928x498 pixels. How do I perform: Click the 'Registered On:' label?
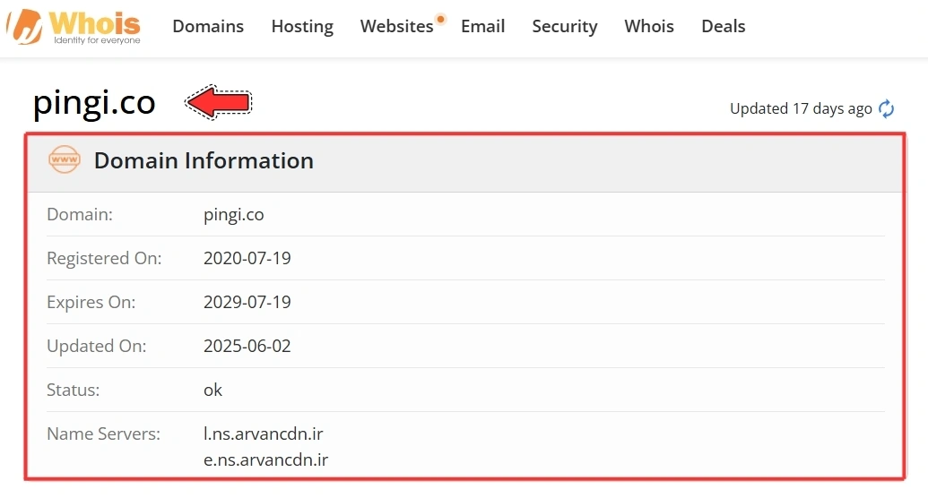point(104,259)
